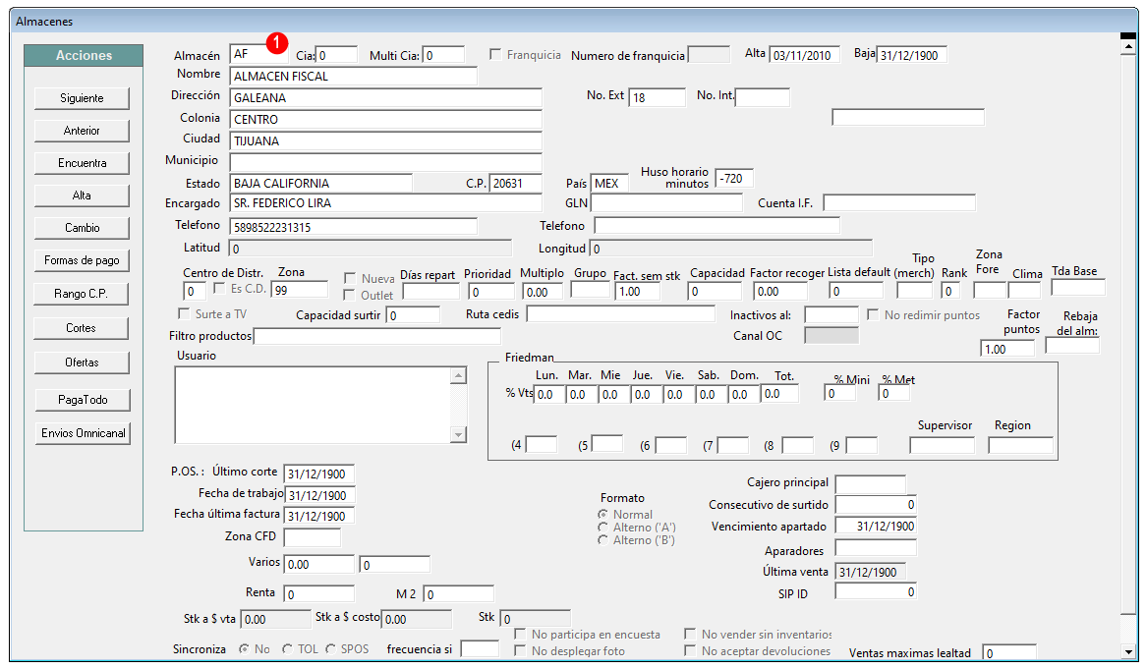
Task: Open the Encuentra search action
Action: click(82, 163)
